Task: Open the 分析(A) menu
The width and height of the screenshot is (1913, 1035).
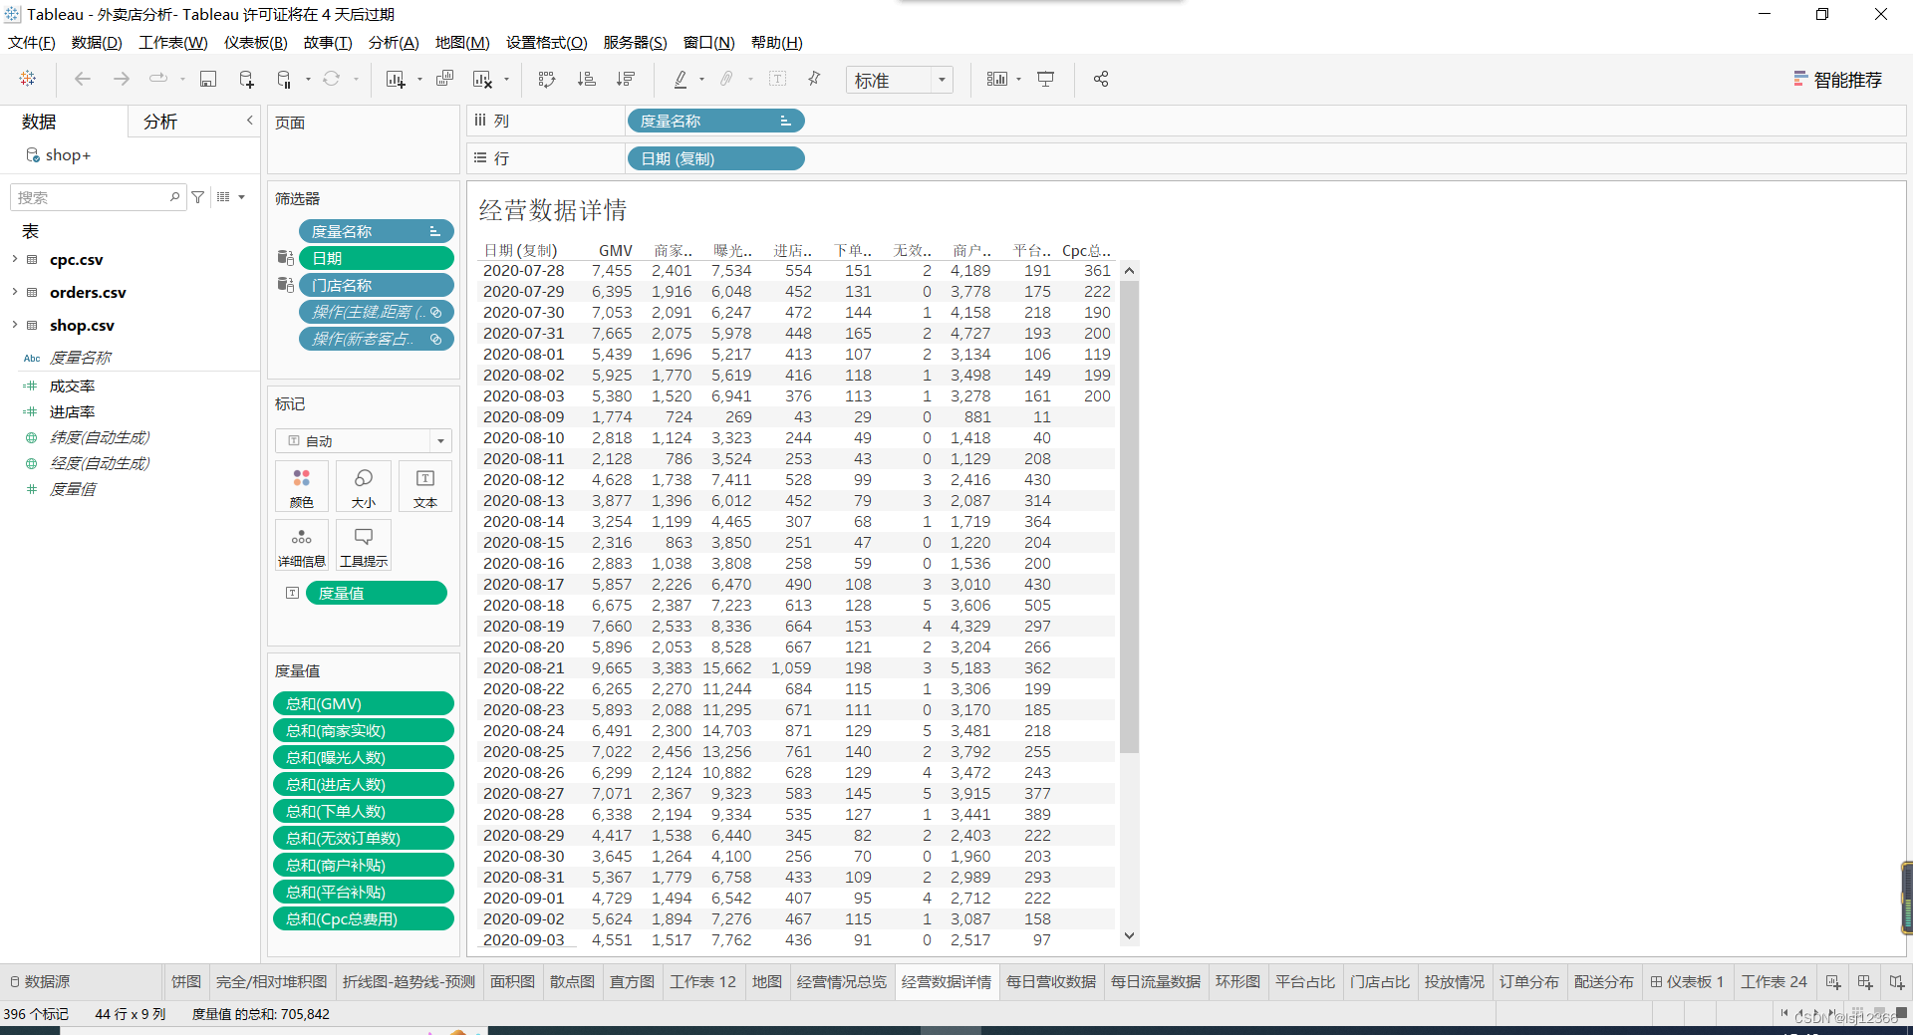Action: coord(394,42)
